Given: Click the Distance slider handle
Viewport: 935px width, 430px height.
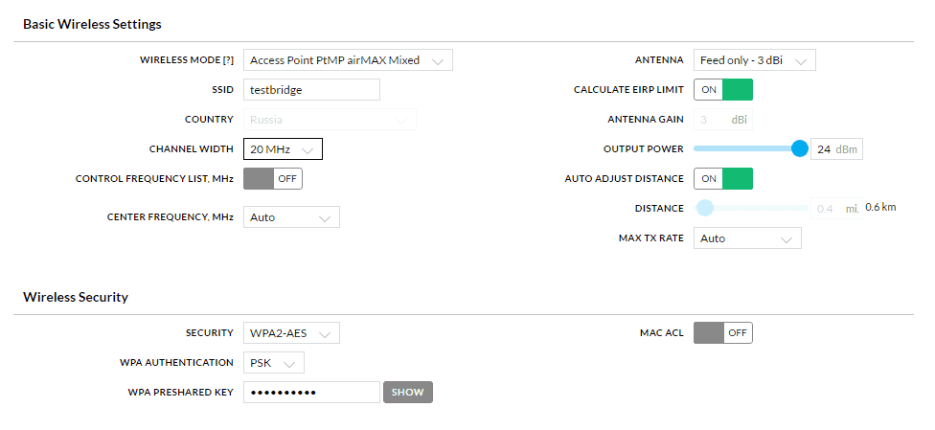Looking at the screenshot, I should (705, 208).
